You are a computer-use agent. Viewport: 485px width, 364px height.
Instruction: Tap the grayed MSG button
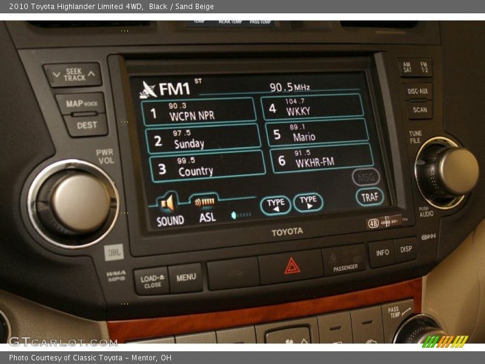click(366, 177)
